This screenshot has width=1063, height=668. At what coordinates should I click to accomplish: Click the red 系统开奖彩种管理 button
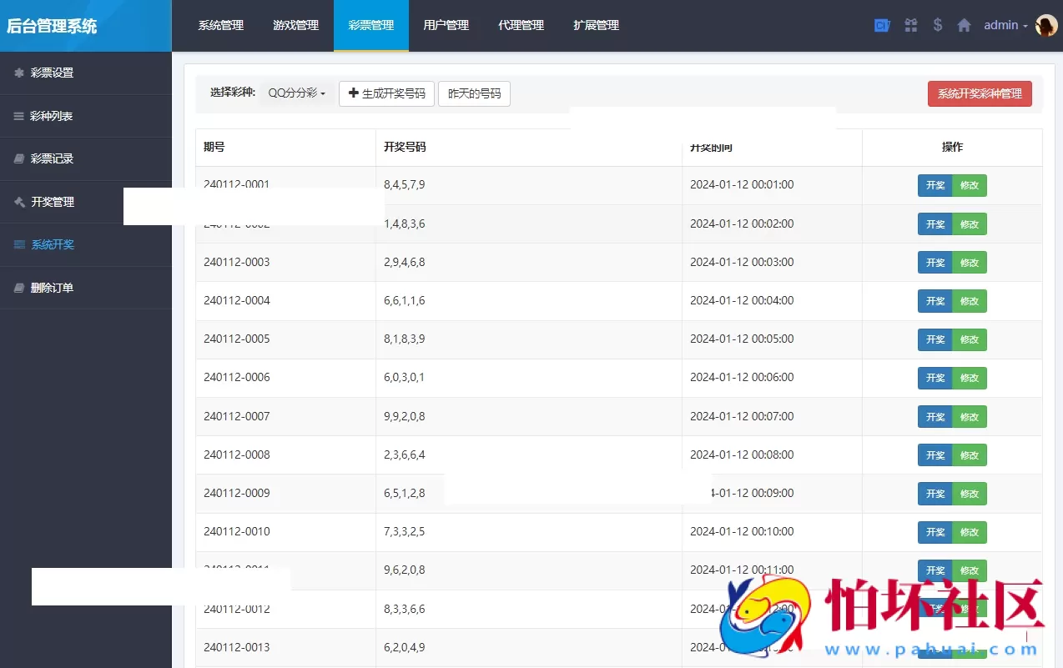point(980,93)
